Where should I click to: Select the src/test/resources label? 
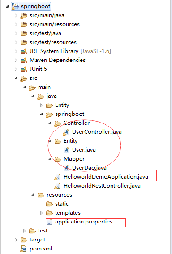(x=53, y=42)
